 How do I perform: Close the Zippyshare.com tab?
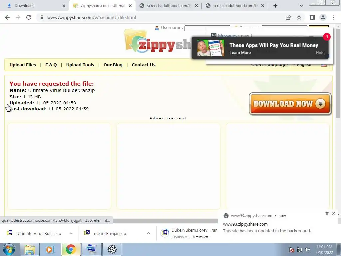click(x=130, y=6)
